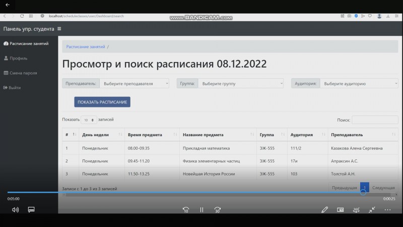Screen dimensions: 403x227
Task: Exit full screen with arrows icon
Action: [x=372, y=210]
